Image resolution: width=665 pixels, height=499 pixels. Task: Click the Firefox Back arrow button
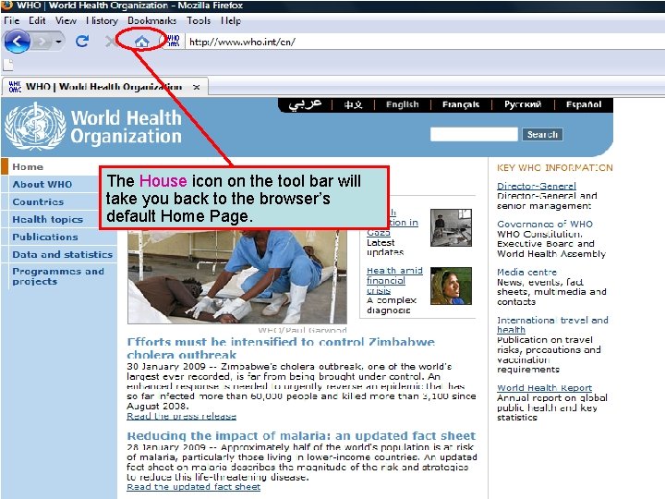[17, 42]
